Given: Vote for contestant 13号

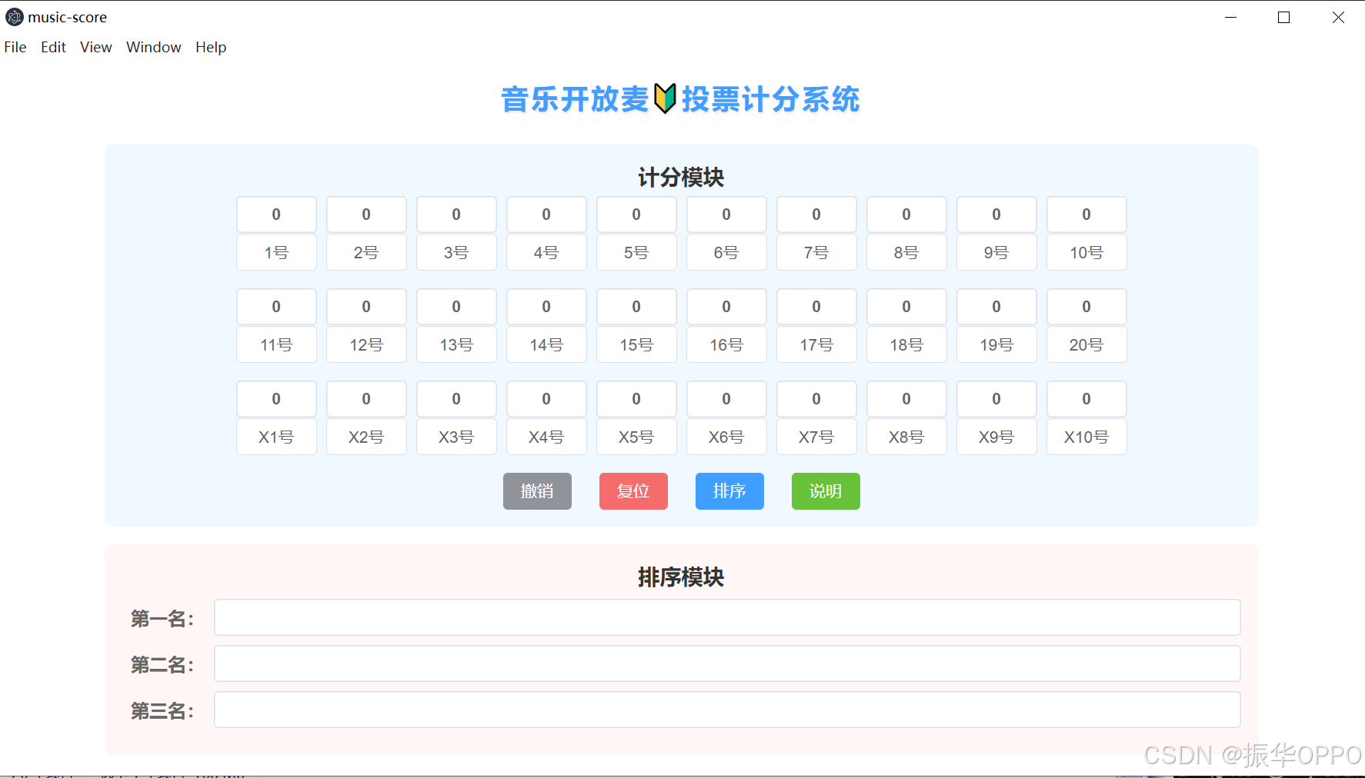Looking at the screenshot, I should 456,344.
